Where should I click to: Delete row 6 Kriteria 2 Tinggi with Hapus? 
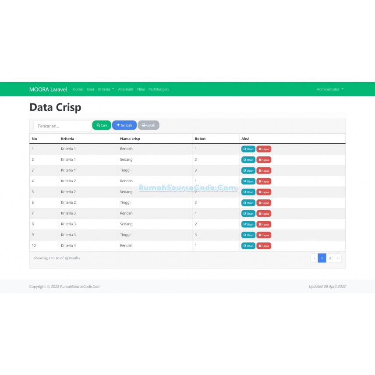[264, 203]
